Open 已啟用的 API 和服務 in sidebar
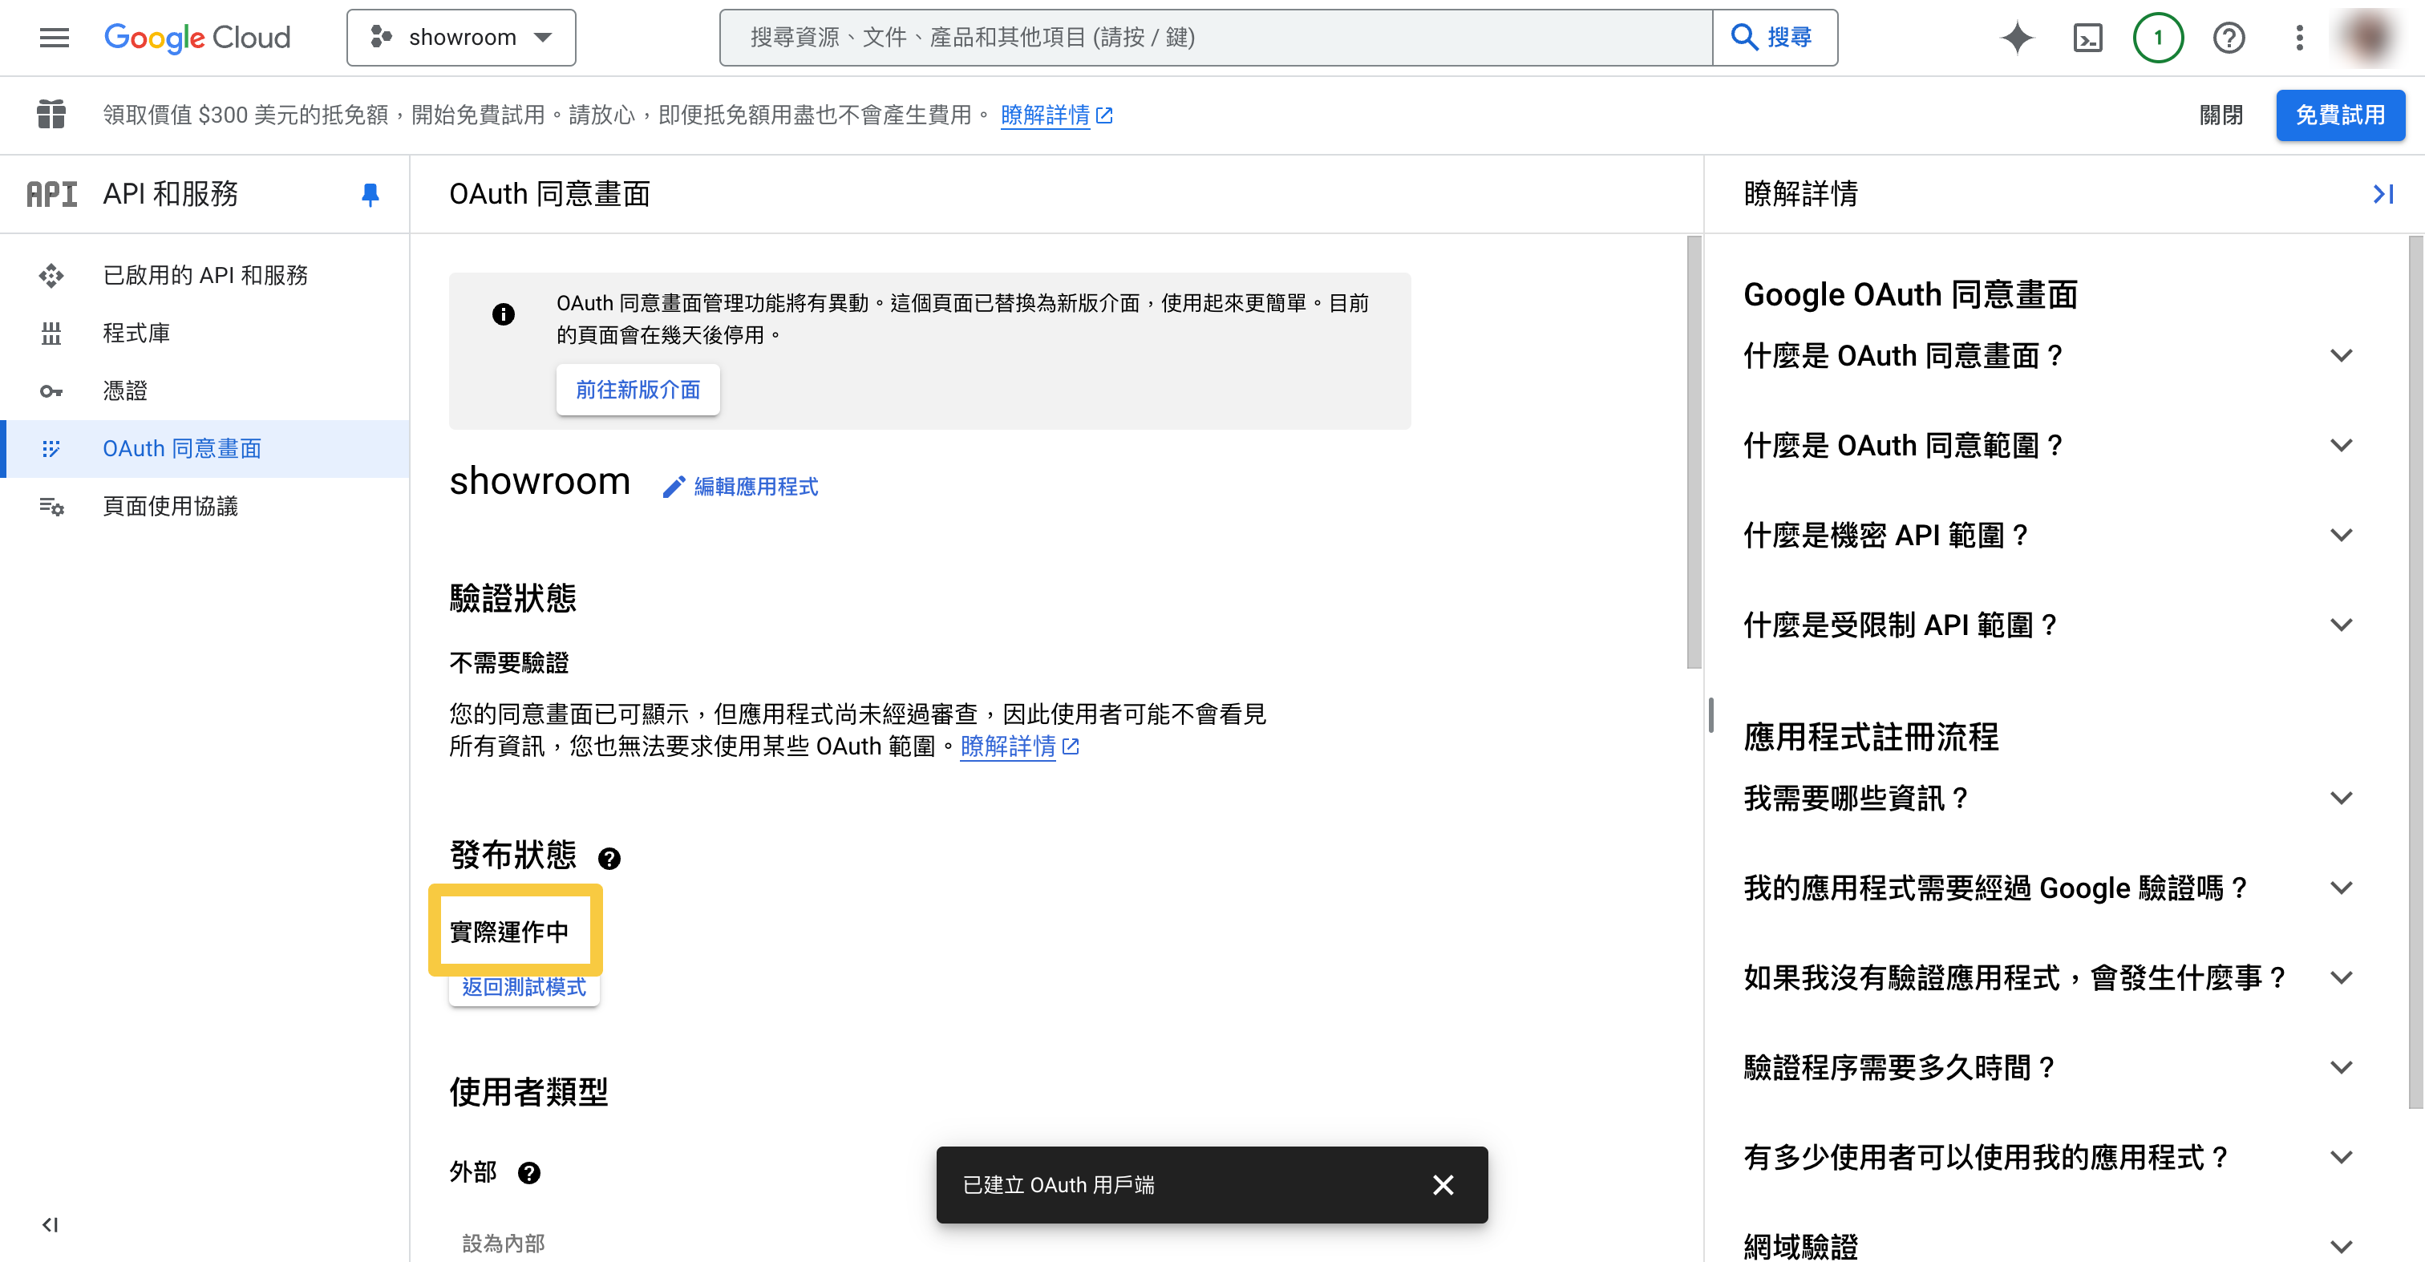The height and width of the screenshot is (1262, 2425). (x=205, y=276)
